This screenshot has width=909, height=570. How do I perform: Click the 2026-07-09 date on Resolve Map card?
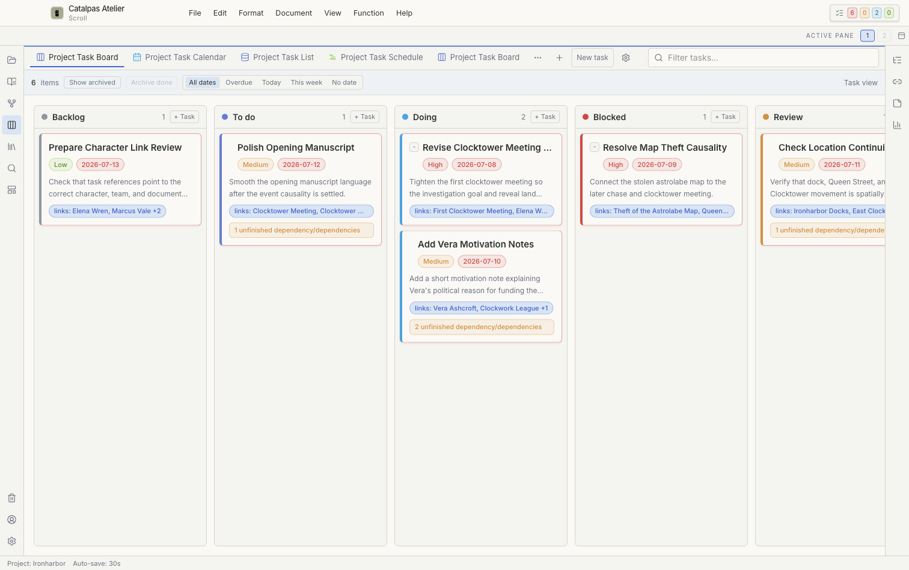(657, 165)
